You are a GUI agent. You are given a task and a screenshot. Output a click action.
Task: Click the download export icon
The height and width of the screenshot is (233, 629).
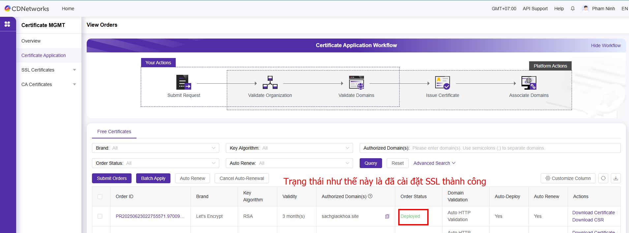click(615, 178)
